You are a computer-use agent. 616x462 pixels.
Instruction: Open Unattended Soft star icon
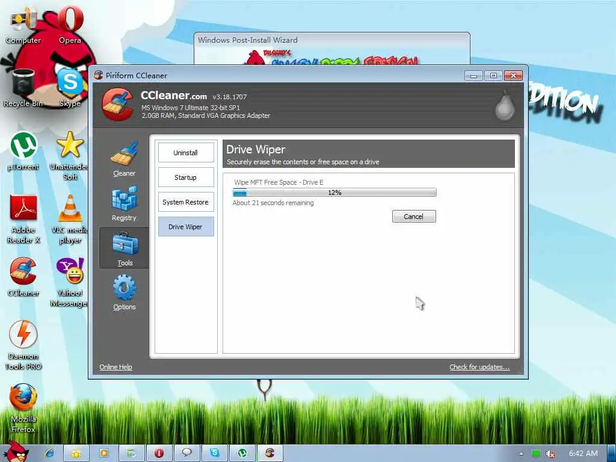(70, 156)
